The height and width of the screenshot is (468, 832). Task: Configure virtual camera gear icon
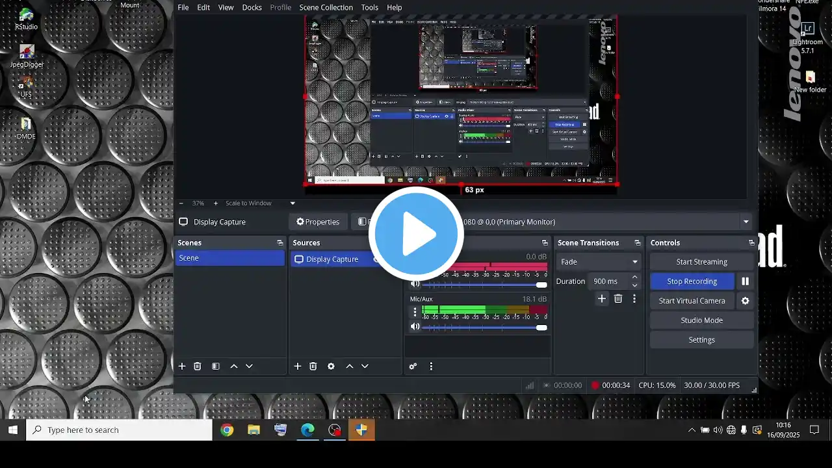(x=745, y=301)
